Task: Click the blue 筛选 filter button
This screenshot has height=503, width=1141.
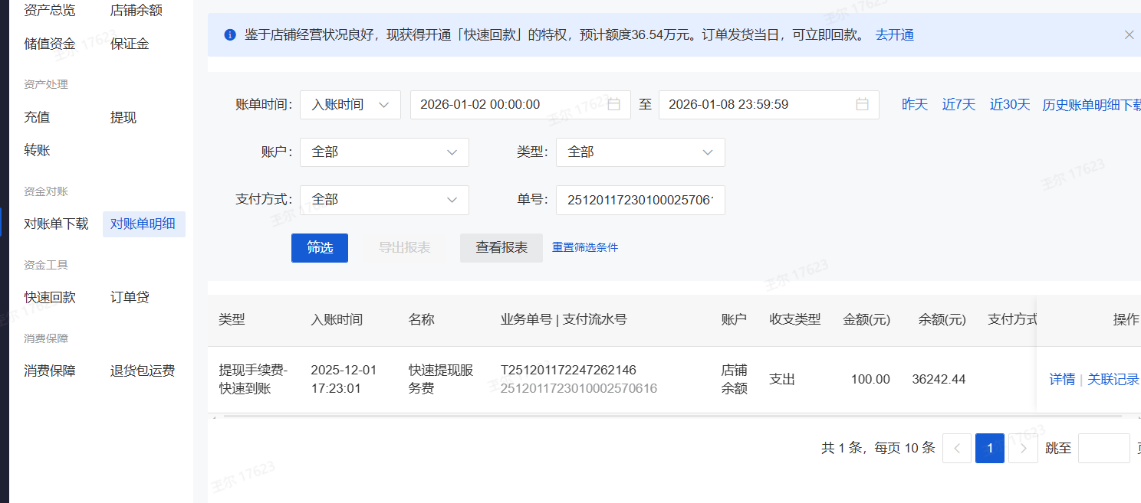Action: [x=320, y=248]
